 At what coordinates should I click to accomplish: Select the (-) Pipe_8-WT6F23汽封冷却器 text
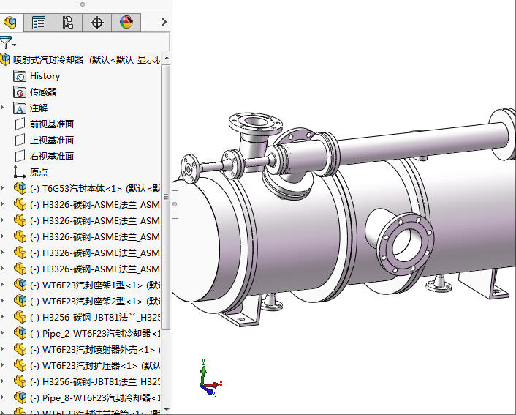pos(91,398)
